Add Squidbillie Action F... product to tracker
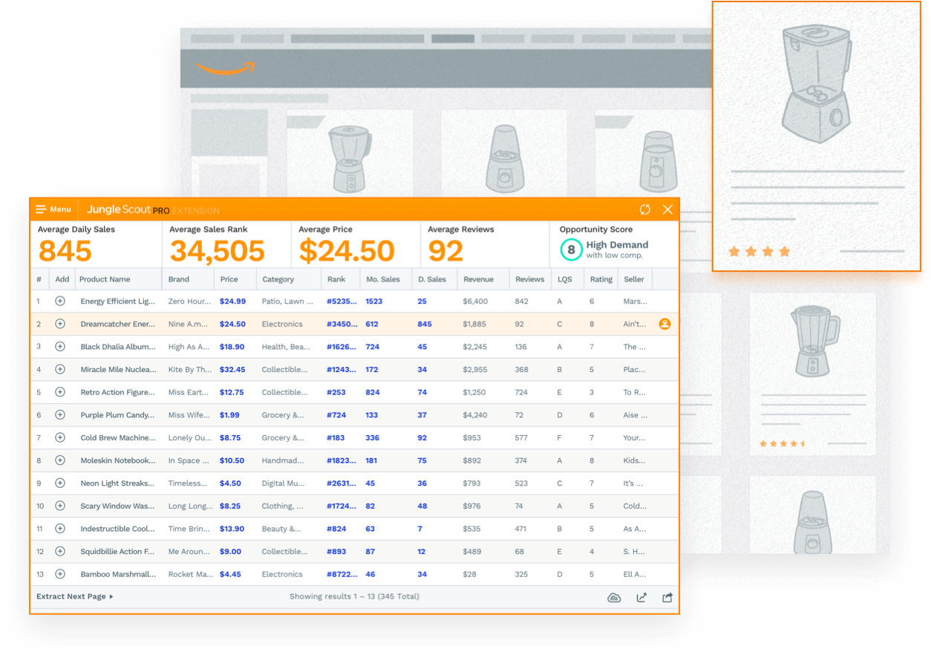The width and height of the screenshot is (931, 655). [60, 552]
